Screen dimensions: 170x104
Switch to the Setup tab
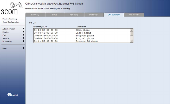(x=54, y=15)
